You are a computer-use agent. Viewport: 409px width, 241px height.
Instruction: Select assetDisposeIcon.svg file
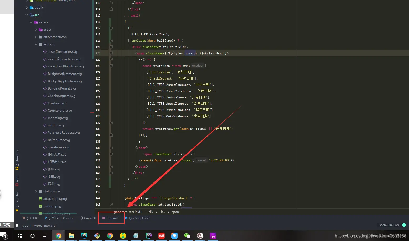(62, 59)
